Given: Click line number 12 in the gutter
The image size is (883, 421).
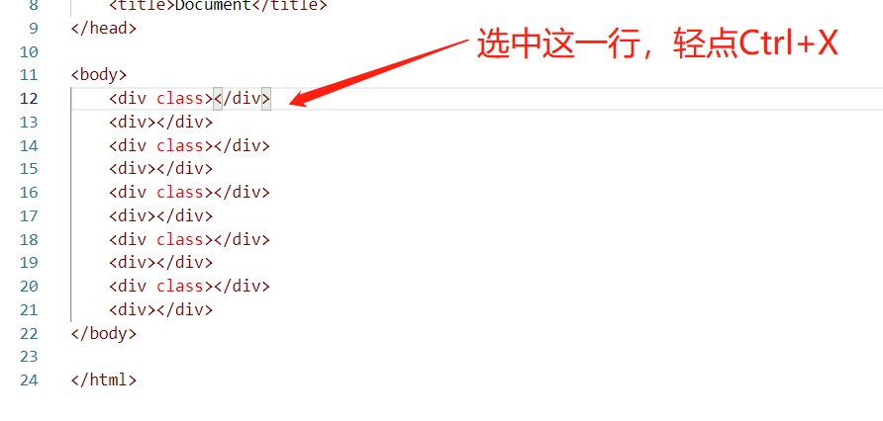Looking at the screenshot, I should 29,99.
